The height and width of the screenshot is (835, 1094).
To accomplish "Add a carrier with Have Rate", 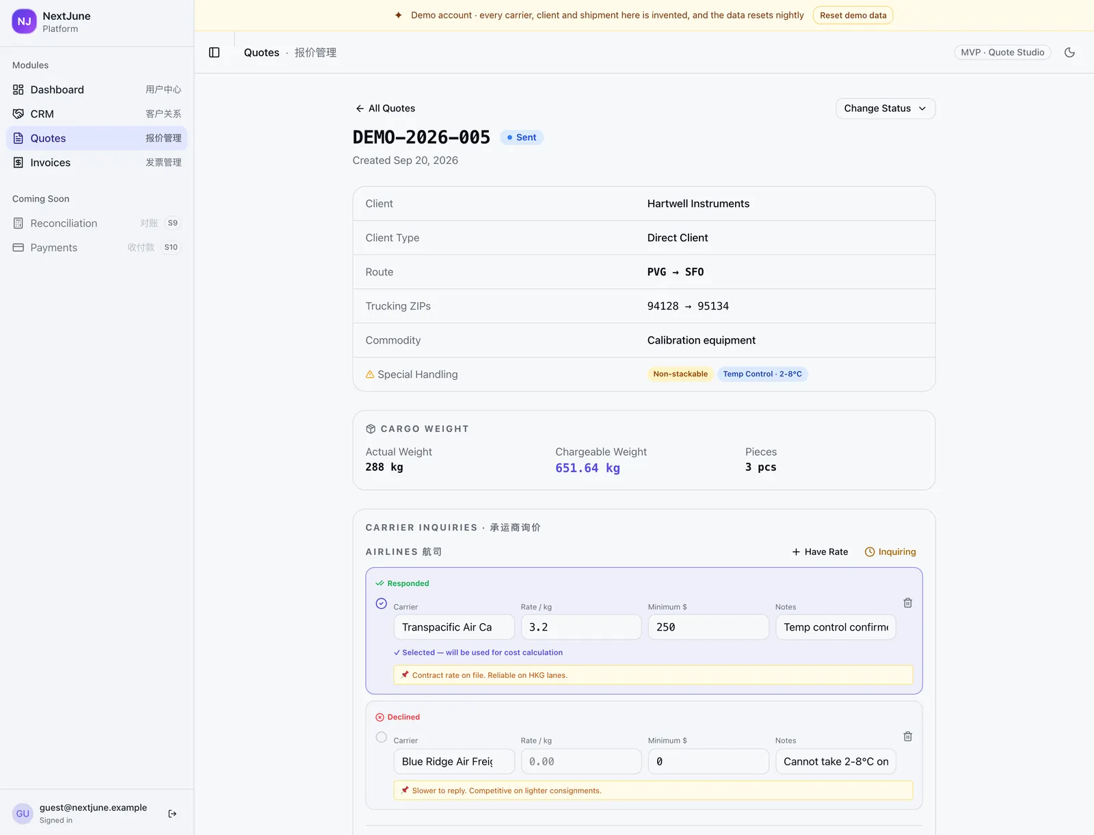I will coord(820,552).
